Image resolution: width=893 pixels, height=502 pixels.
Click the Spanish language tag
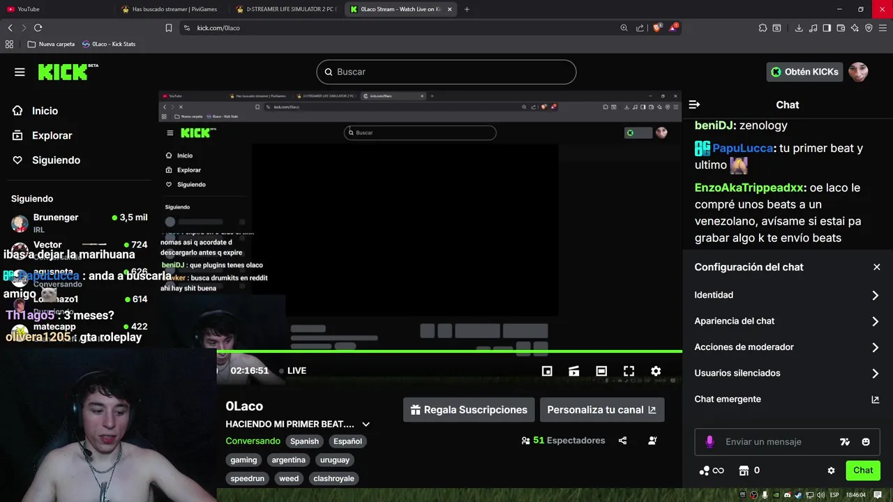(x=304, y=441)
